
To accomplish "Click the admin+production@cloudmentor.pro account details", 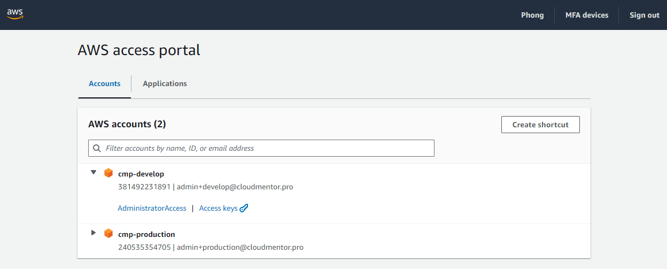I will (240, 247).
